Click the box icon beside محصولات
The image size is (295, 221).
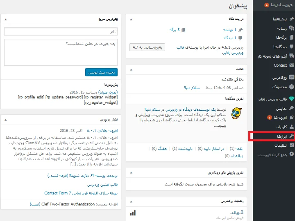[292, 87]
